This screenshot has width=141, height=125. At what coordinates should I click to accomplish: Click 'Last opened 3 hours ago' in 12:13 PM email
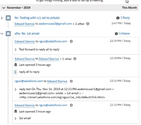35,111
